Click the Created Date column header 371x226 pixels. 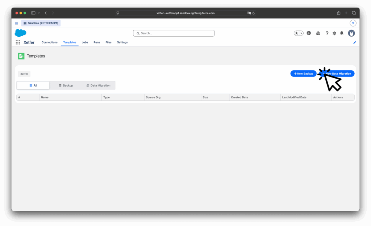[x=255, y=97]
